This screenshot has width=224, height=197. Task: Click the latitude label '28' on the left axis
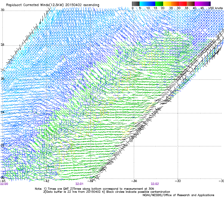pyautogui.click(x=2, y=45)
